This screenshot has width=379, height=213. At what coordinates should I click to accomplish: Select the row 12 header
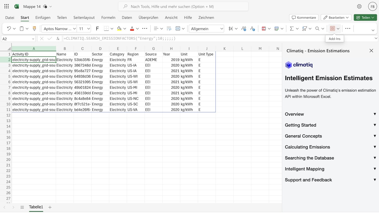coord(6,115)
